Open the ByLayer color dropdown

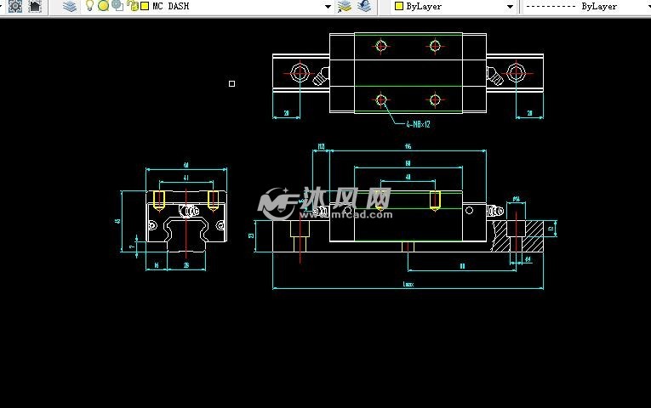511,6
